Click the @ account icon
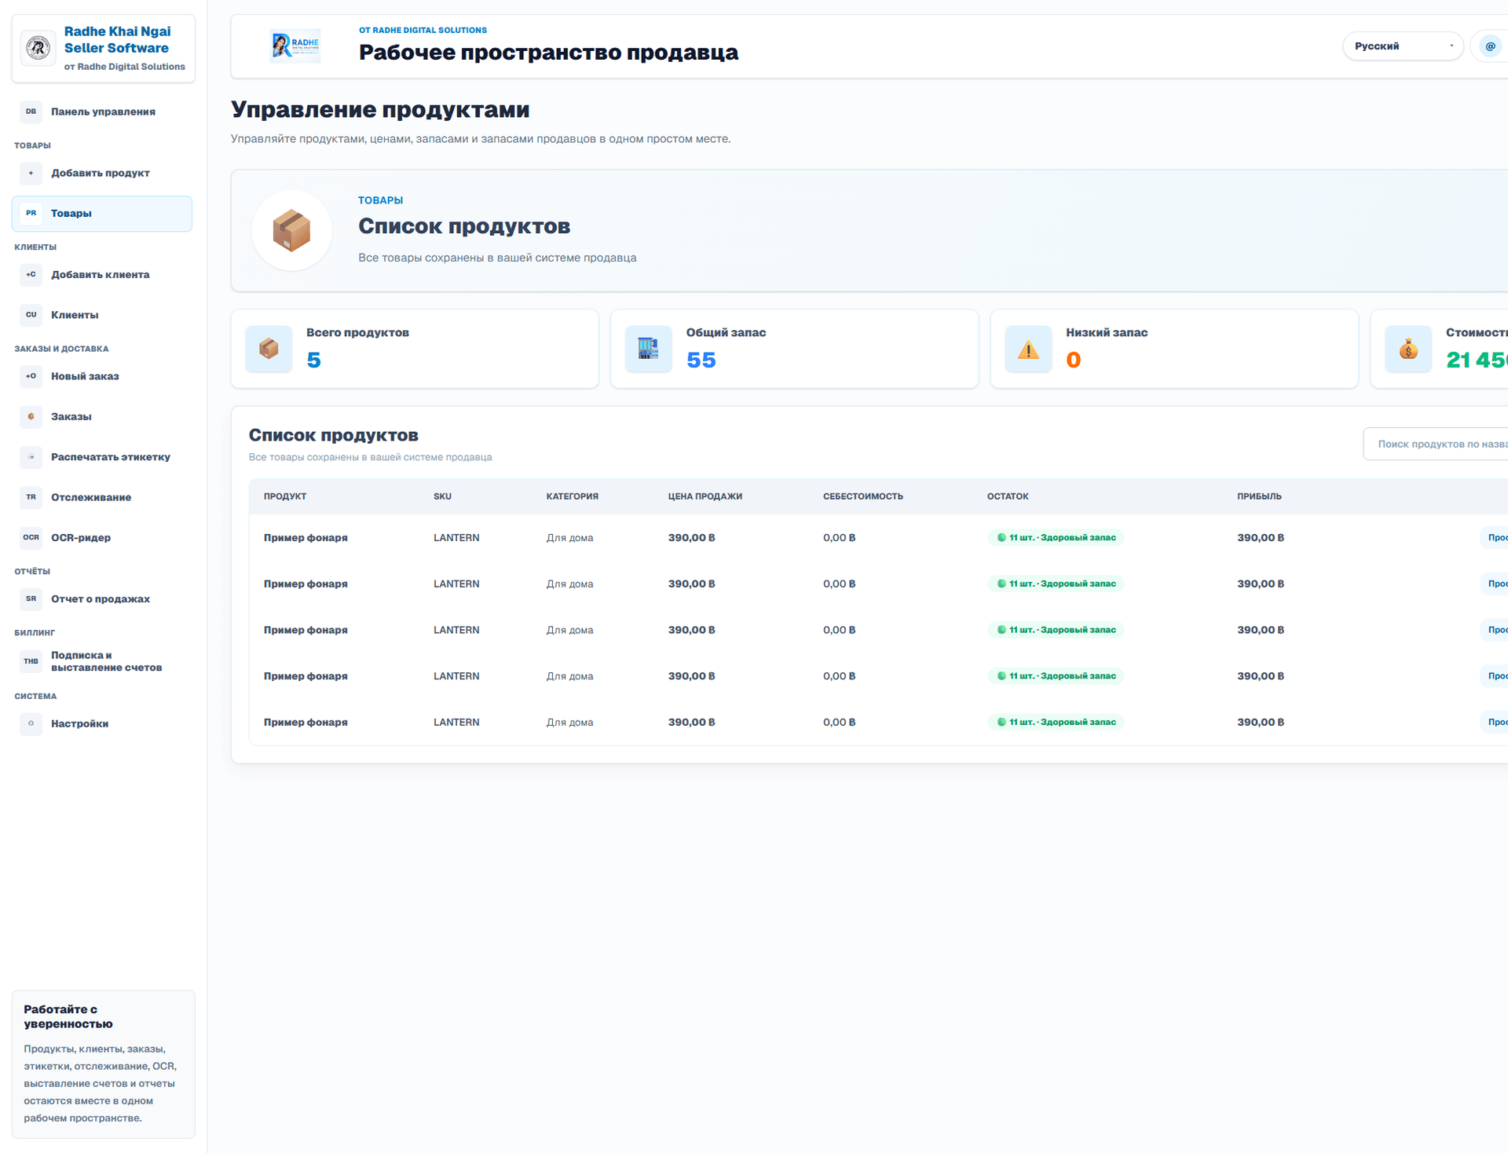This screenshot has height=1153, width=1508. tap(1490, 46)
